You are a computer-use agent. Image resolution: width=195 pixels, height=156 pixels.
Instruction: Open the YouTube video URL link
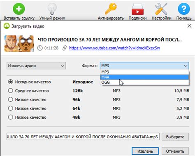[114, 48]
